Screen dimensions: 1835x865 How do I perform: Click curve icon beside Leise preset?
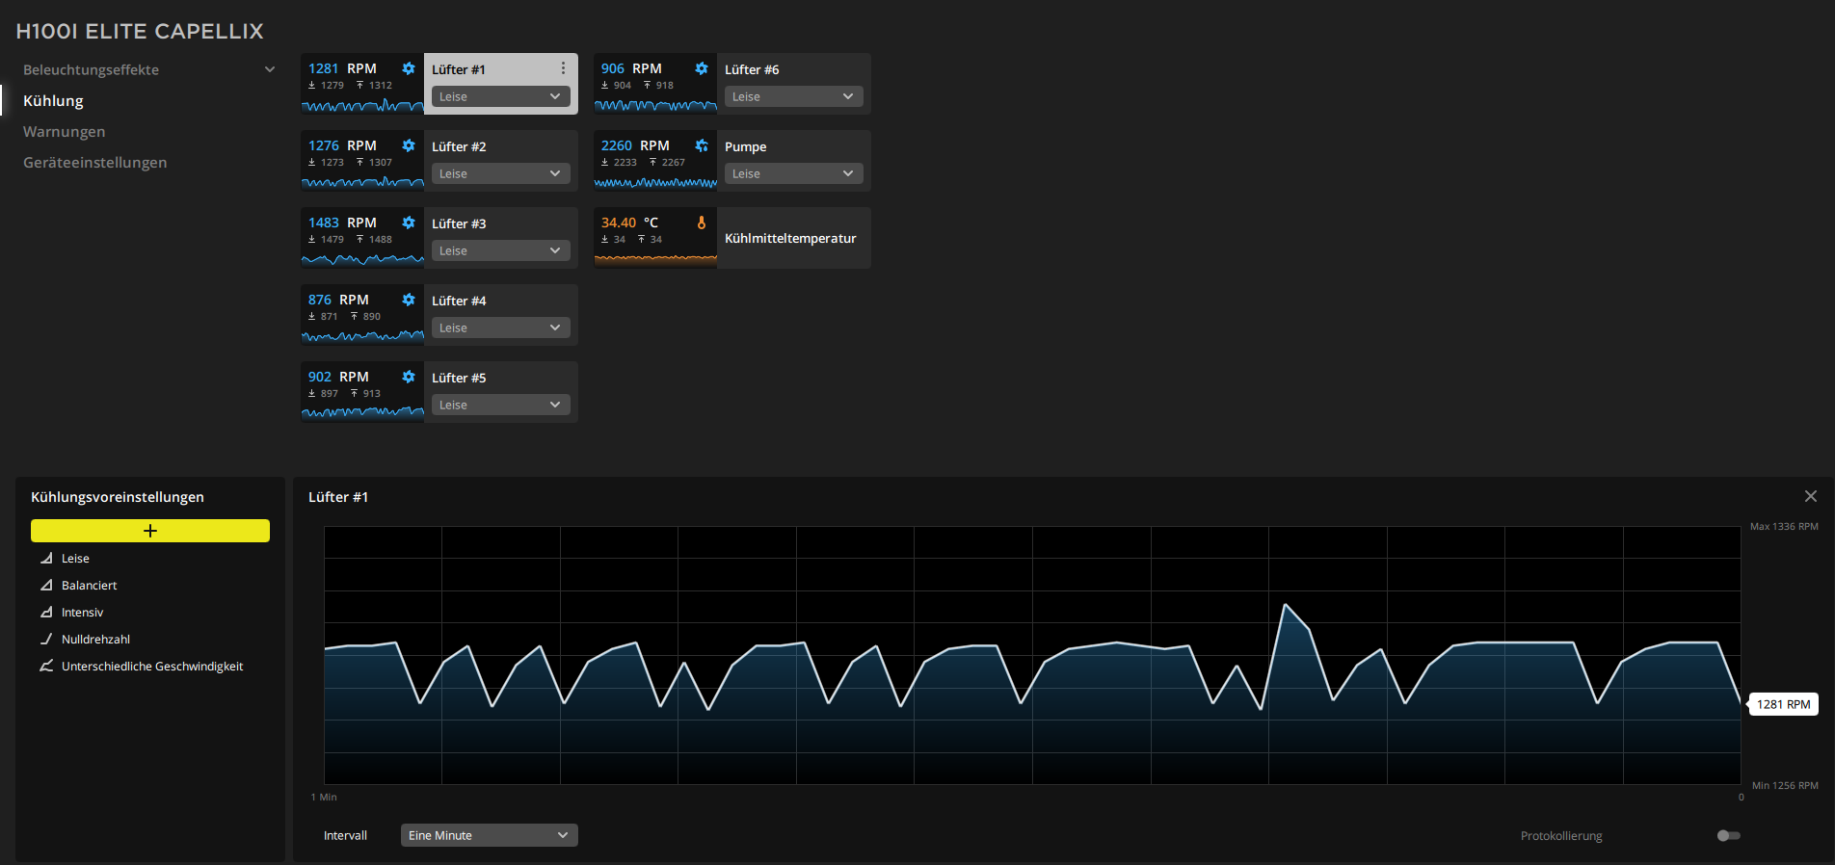point(46,558)
